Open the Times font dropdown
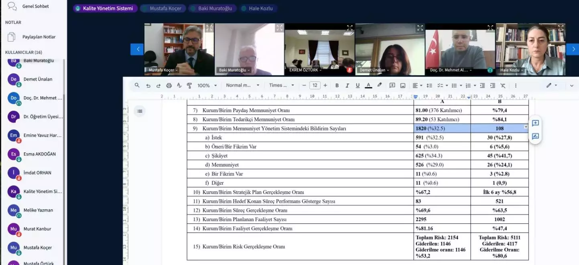Screen dimensions: 579x265 tap(281, 85)
